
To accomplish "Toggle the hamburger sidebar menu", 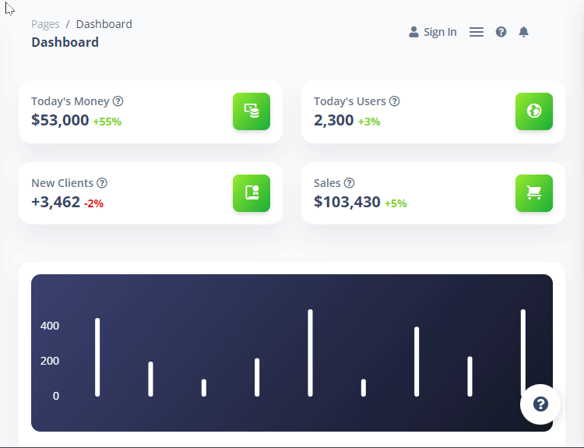I will (477, 32).
